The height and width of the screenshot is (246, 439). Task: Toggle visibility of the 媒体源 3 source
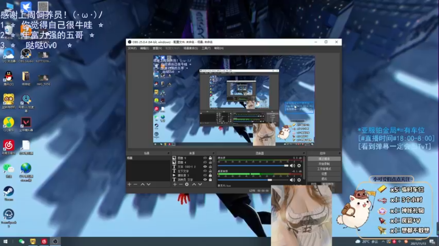[x=205, y=175]
